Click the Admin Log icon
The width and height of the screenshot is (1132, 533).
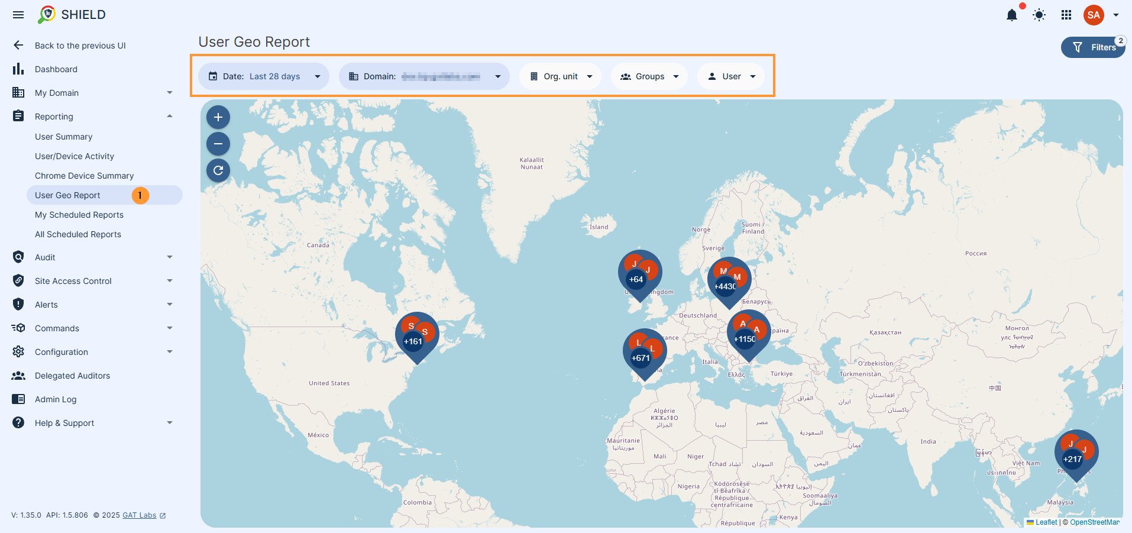(18, 399)
